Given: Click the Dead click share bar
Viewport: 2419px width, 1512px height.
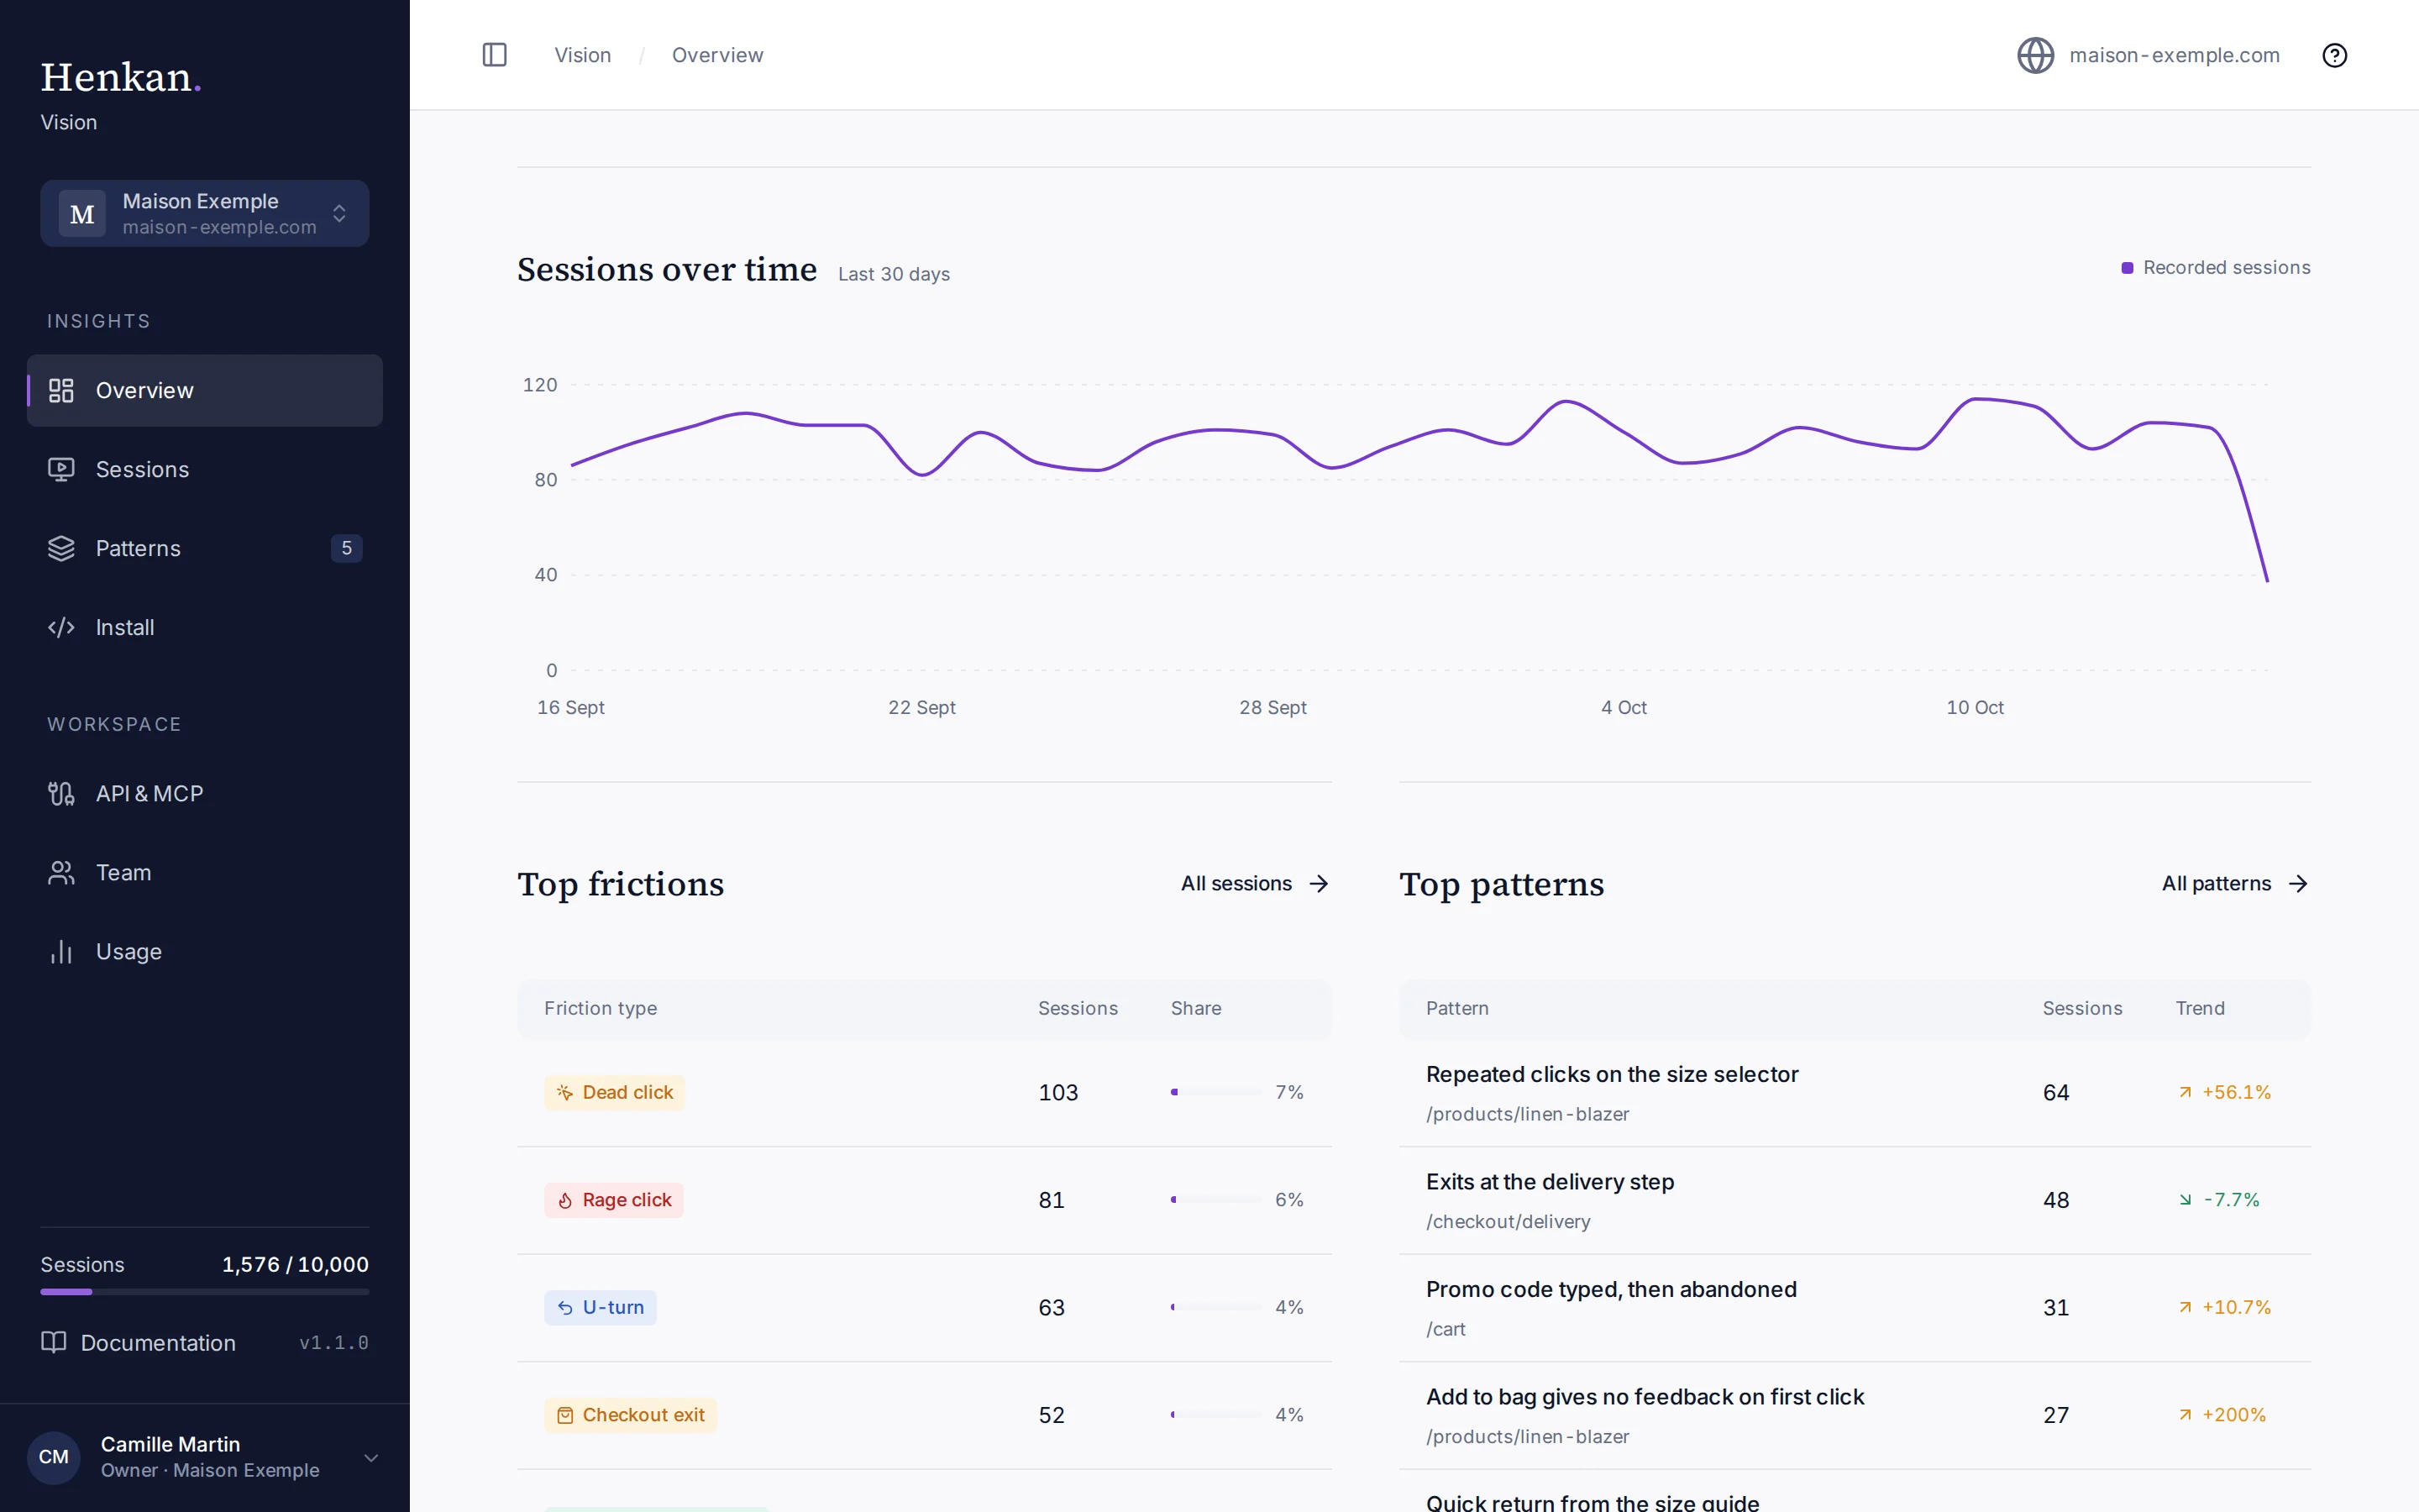Looking at the screenshot, I should click(1215, 1092).
